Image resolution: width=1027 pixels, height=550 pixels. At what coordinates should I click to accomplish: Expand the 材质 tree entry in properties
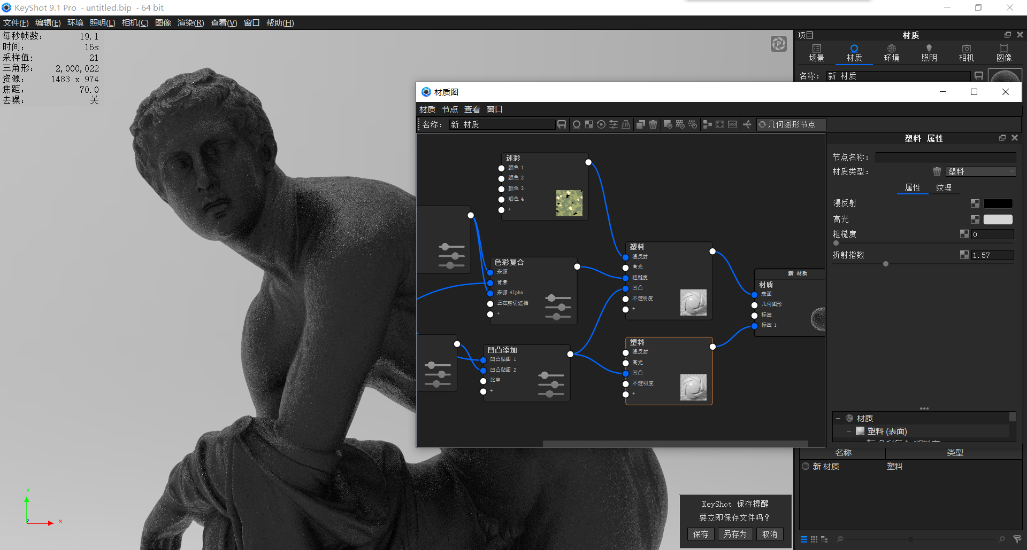point(839,418)
